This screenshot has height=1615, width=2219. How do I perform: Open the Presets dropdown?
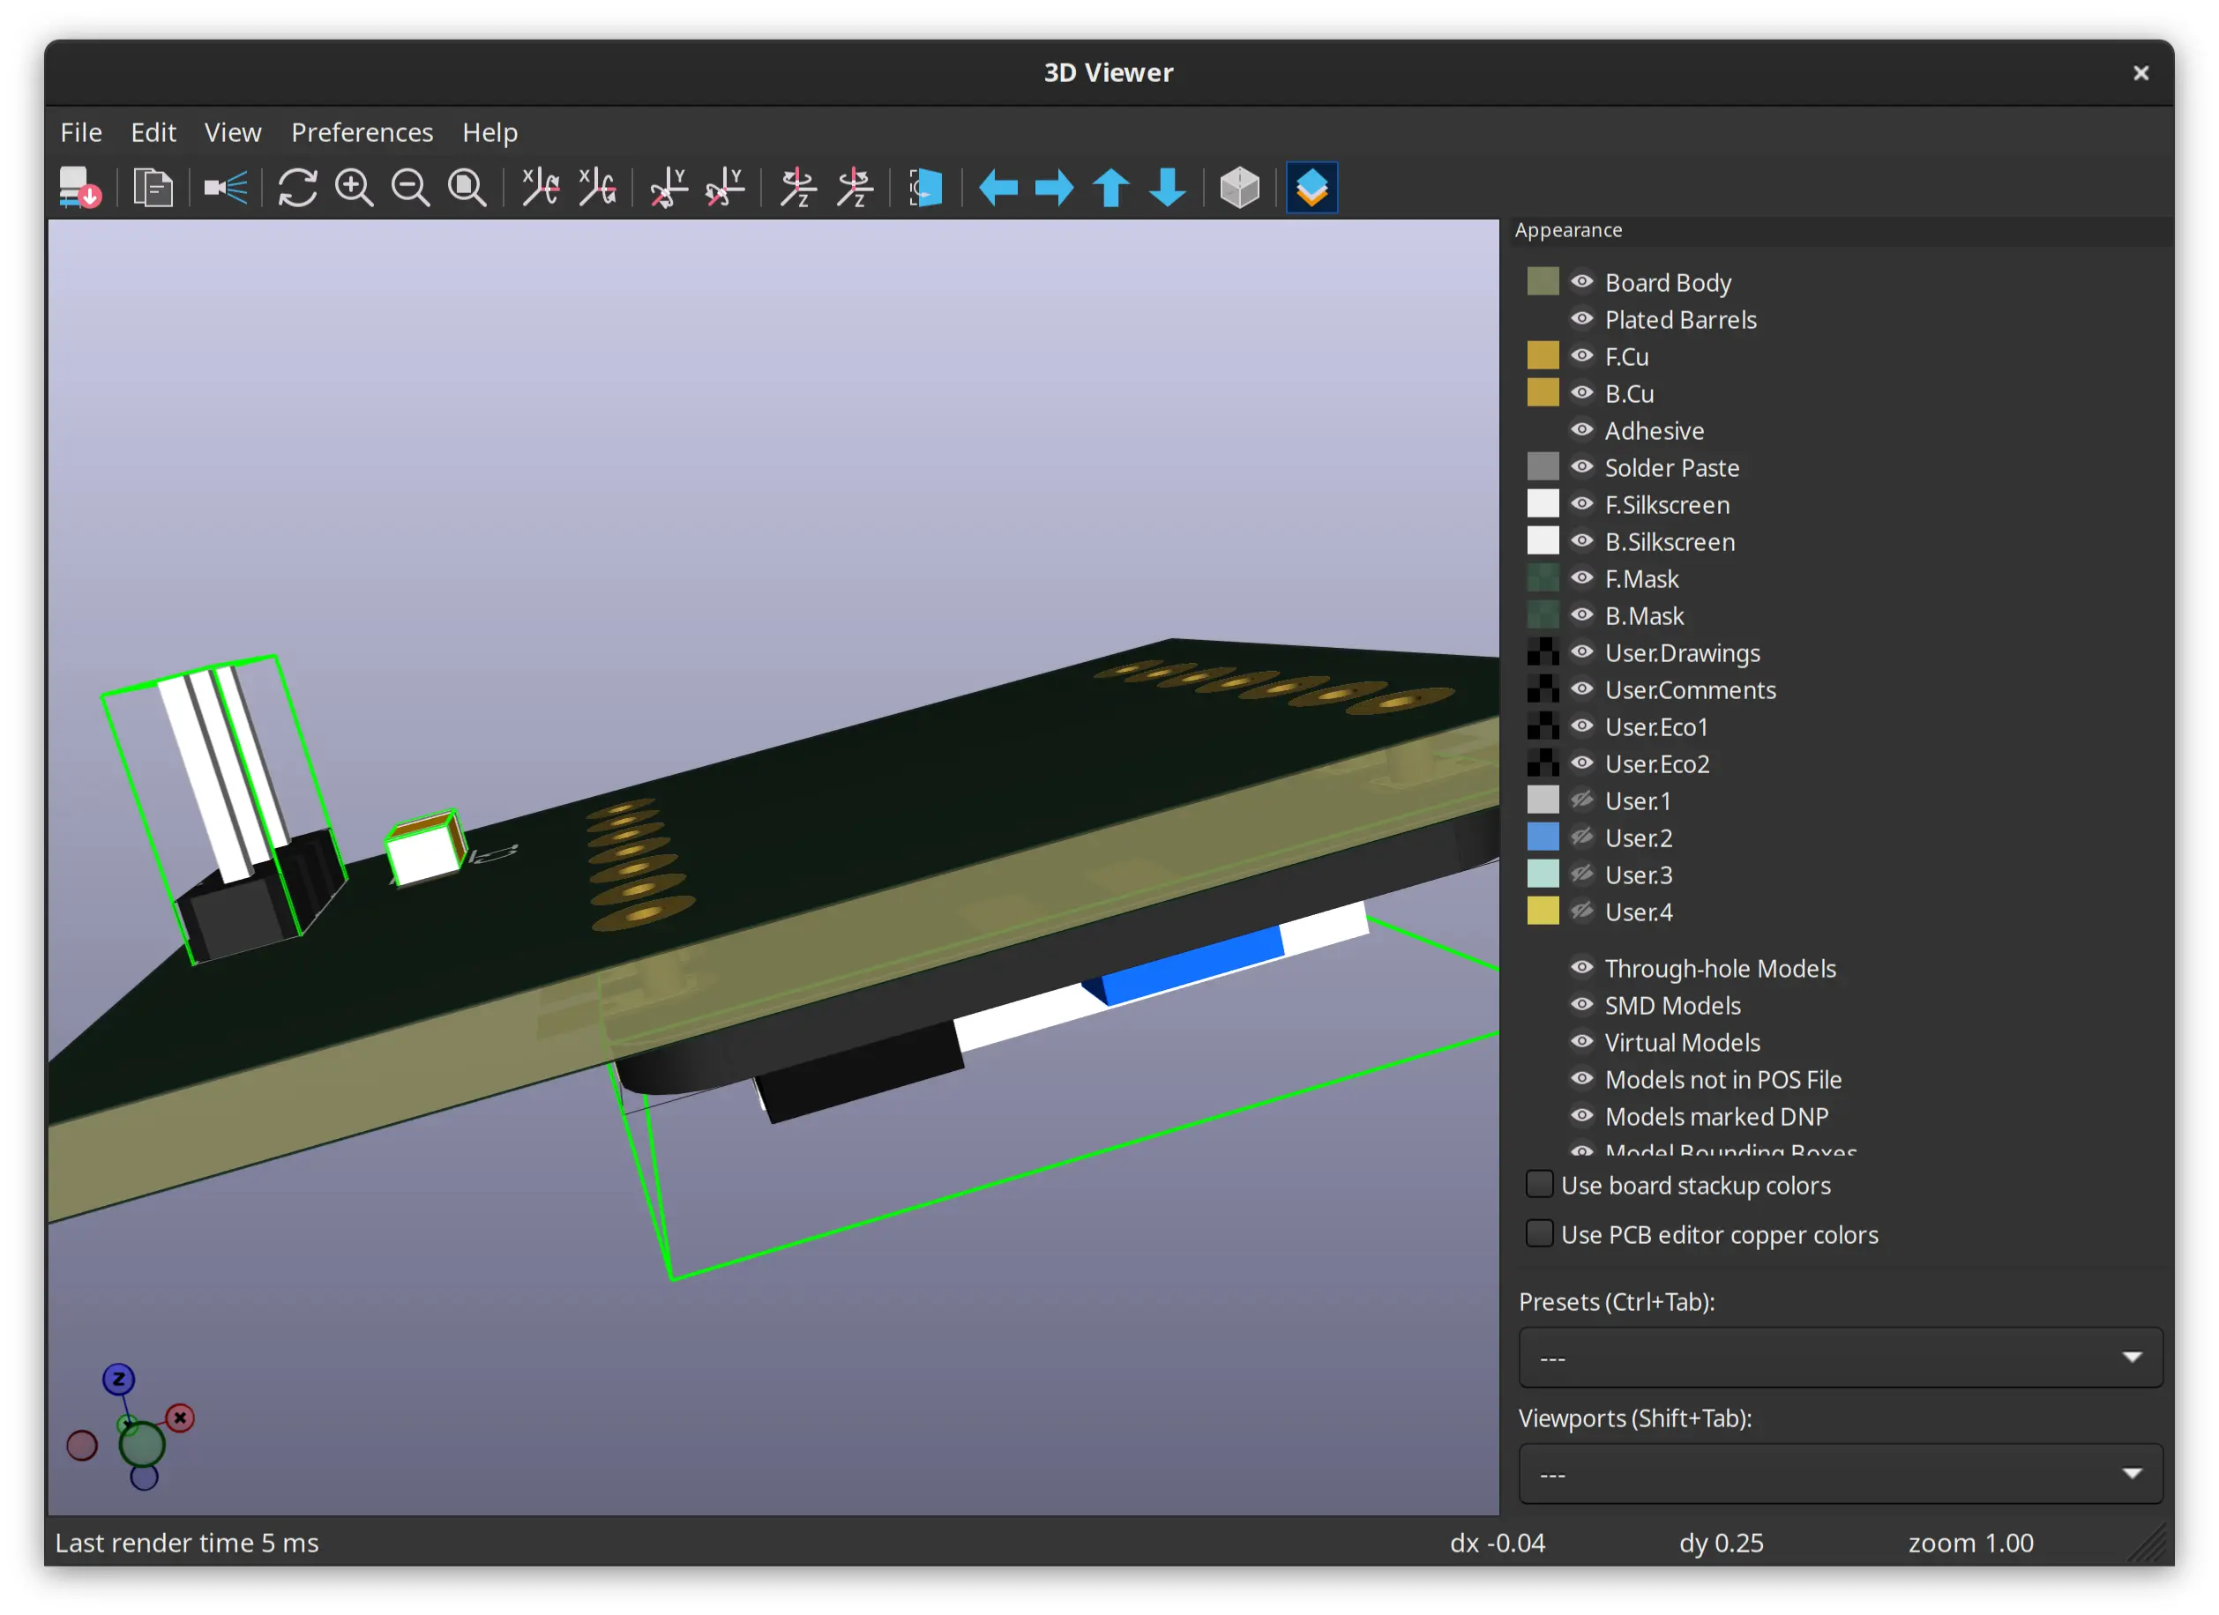1840,1357
